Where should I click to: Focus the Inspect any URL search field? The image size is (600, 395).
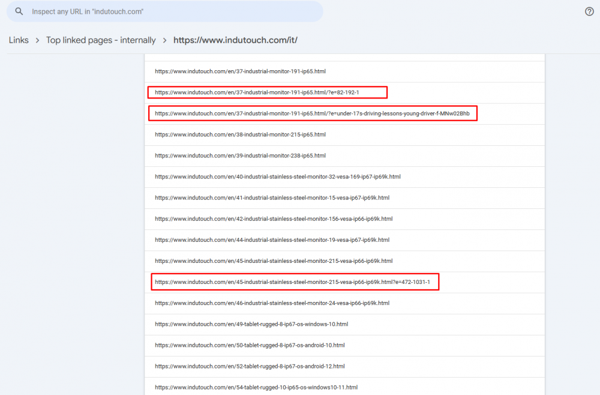point(165,11)
